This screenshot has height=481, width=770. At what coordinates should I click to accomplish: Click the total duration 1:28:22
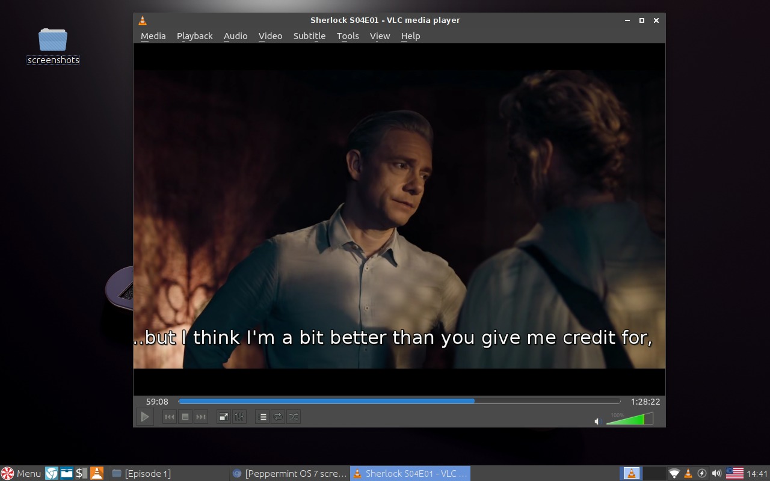coord(645,402)
